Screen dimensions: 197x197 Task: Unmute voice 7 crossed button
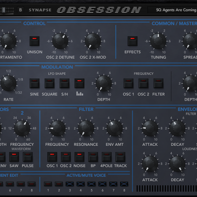pos(113,184)
